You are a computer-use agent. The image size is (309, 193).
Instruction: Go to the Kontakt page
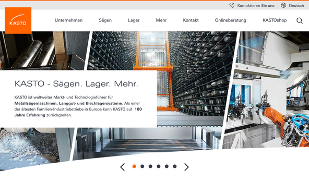(x=191, y=20)
